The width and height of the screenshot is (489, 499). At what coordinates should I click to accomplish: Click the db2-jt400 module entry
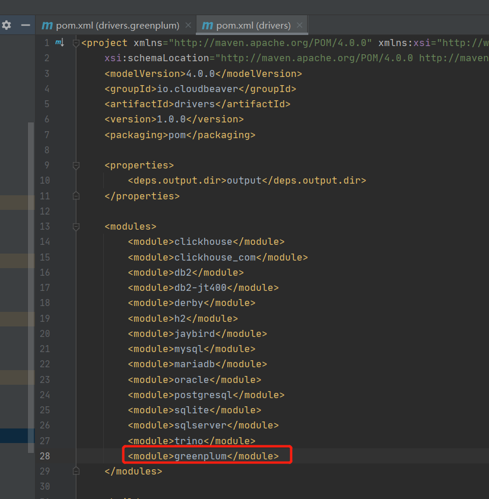pyautogui.click(x=203, y=288)
